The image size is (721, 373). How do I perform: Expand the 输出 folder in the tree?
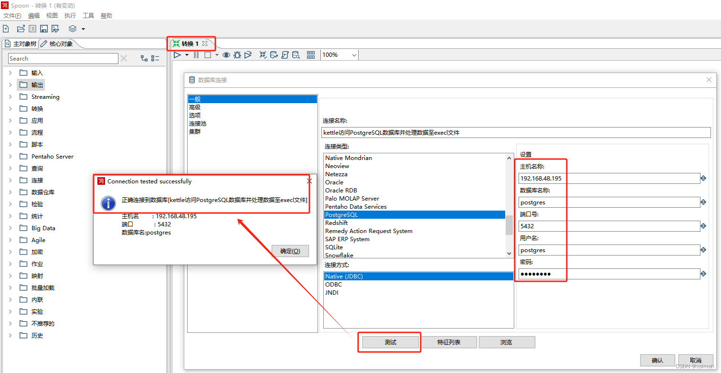click(x=11, y=85)
